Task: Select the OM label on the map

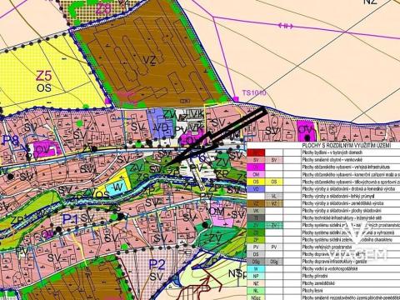Action: point(217,212)
